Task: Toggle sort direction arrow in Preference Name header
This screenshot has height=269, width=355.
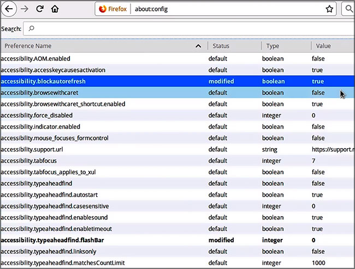Action: (198, 46)
